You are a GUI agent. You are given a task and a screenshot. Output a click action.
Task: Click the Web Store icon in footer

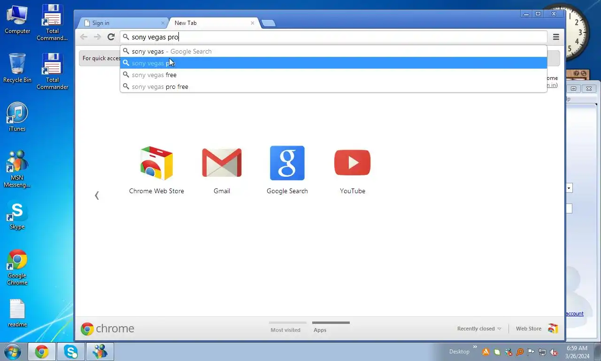(x=553, y=329)
